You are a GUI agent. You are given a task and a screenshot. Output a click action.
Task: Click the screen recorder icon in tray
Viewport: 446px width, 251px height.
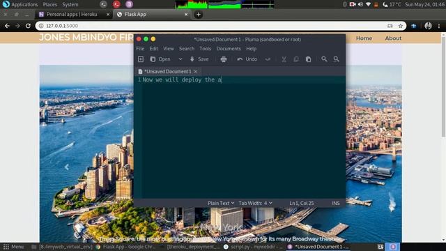[x=353, y=5]
